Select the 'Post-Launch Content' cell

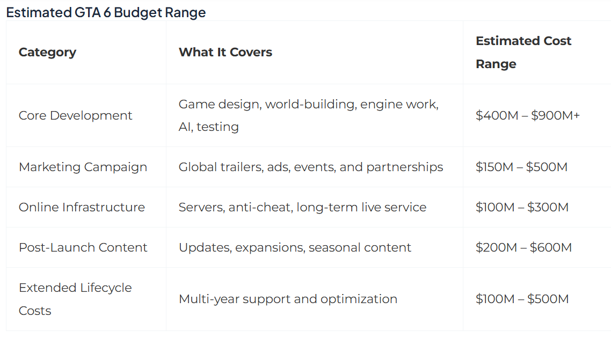[83, 247]
